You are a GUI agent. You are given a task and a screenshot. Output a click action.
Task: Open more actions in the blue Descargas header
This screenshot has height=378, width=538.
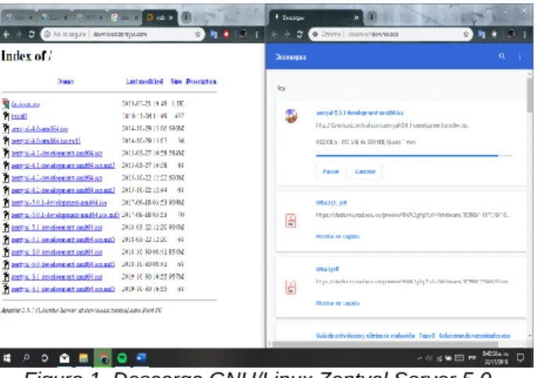coord(520,56)
